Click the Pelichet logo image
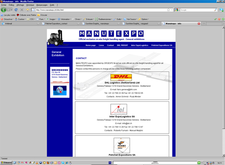This screenshot has height=165, width=225. pos(122,146)
